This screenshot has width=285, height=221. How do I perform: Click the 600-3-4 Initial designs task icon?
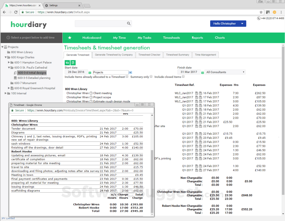(15, 73)
